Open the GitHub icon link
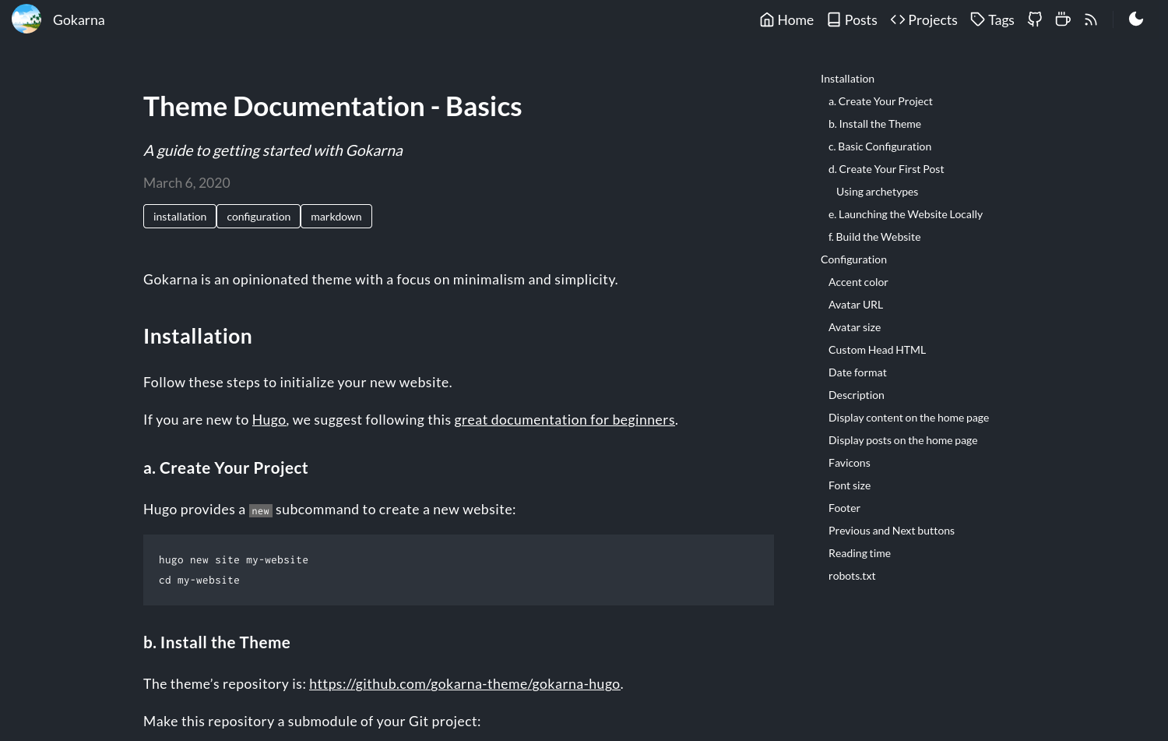Image resolution: width=1168 pixels, height=741 pixels. [1034, 19]
